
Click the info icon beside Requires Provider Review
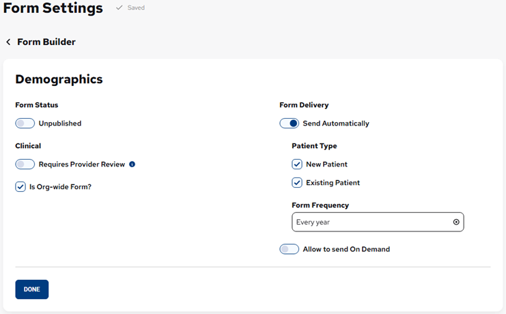tap(132, 165)
